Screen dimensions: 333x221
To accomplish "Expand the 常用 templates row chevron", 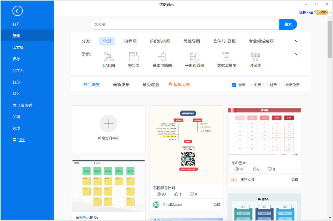I will [x=297, y=54].
